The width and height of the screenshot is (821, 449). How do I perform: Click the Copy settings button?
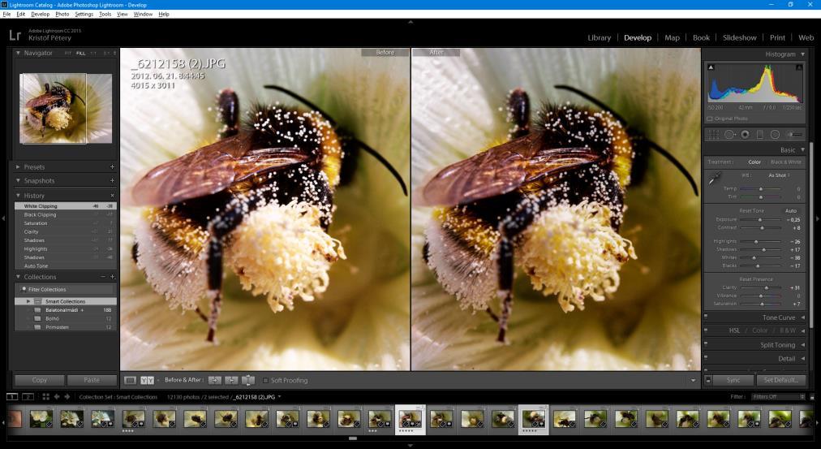(39, 380)
